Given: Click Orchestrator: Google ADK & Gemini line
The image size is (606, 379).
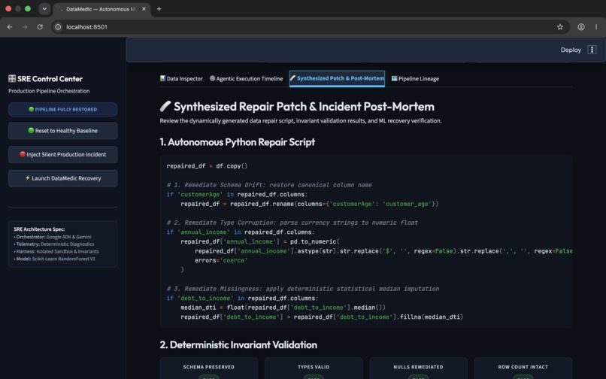Looking at the screenshot, I should tap(53, 237).
